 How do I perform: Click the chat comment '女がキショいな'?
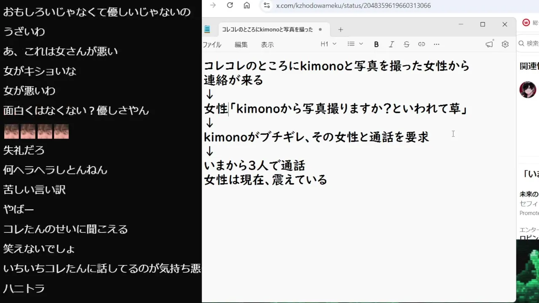click(40, 71)
